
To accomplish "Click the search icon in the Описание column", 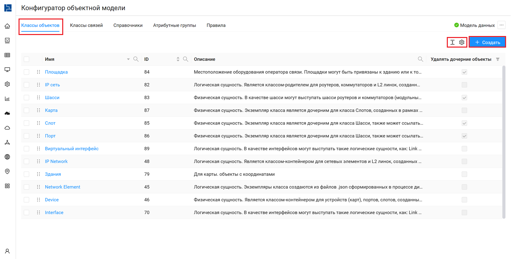I will (x=420, y=59).
